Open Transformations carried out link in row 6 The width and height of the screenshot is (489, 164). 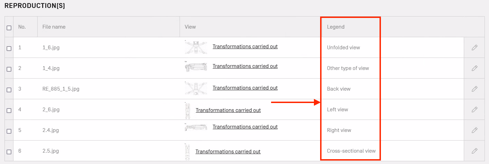[228, 152]
